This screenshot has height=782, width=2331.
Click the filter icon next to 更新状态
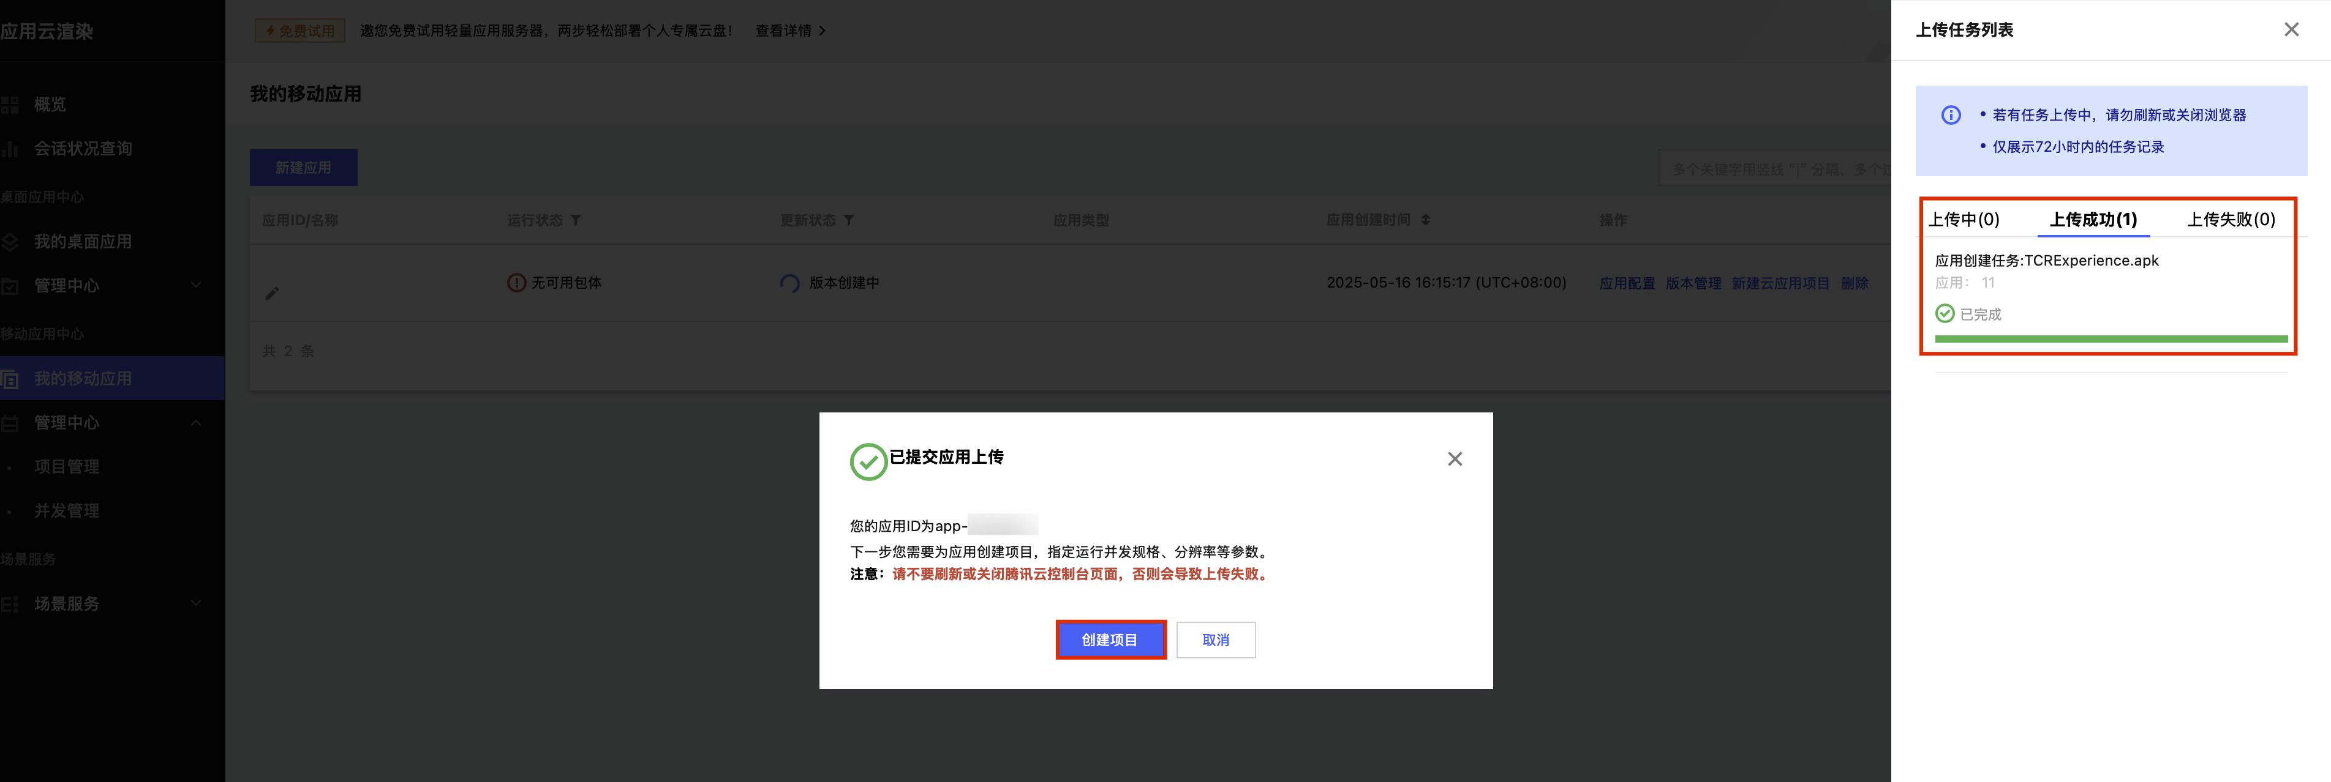[849, 220]
